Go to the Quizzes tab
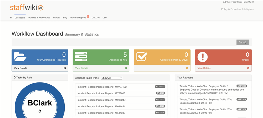263x118 pixels. pyautogui.click(x=96, y=18)
